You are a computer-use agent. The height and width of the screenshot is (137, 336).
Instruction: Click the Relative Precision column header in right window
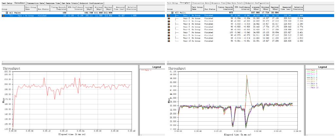pos(298,8)
